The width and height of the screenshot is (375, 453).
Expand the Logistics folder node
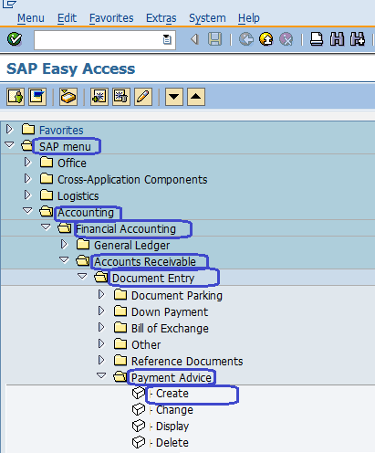pos(27,195)
